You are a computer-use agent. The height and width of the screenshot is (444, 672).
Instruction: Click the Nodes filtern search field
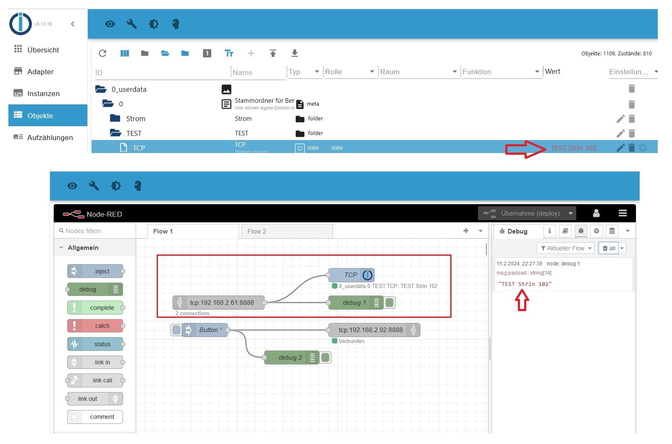(x=95, y=231)
